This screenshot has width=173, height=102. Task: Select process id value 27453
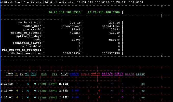click(115, 29)
